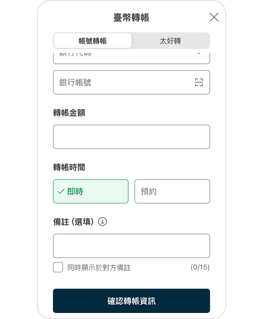Image resolution: width=263 pixels, height=319 pixels.
Task: Enable the 同時顯示於對方備註 checkbox
Action: [x=58, y=267]
